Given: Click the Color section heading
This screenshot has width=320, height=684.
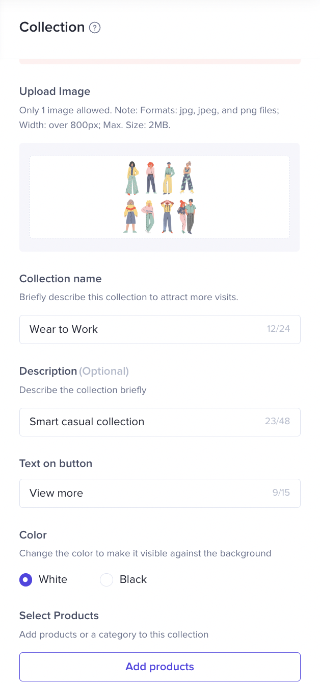Looking at the screenshot, I should point(33,535).
